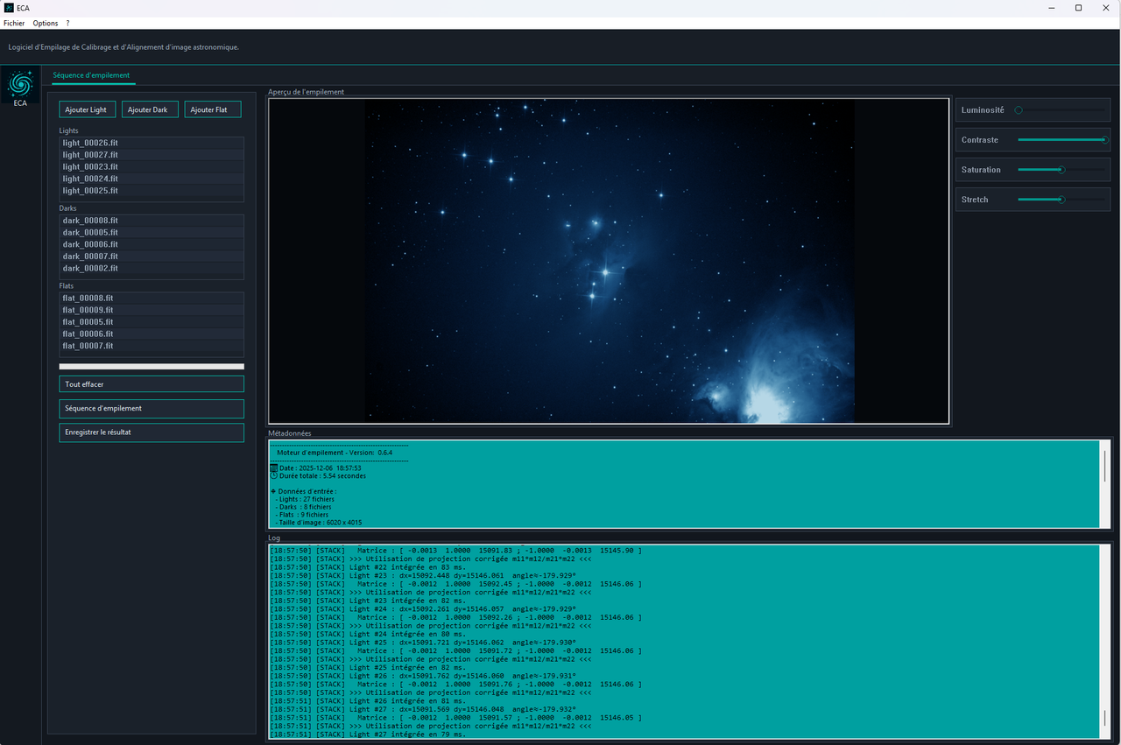Adjust the Stretch slider
1121x745 pixels.
(x=1061, y=200)
